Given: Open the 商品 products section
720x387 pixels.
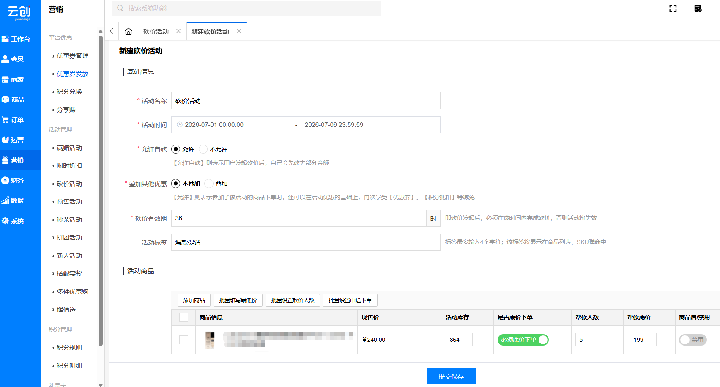Looking at the screenshot, I should coord(13,99).
